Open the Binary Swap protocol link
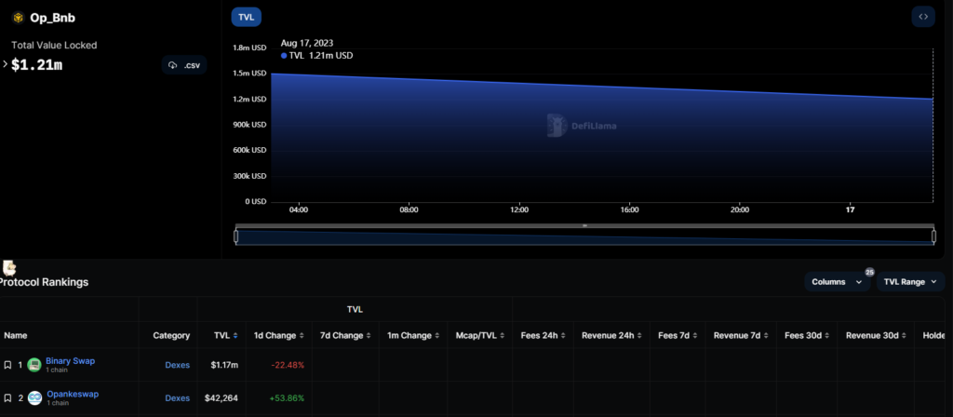 70,360
